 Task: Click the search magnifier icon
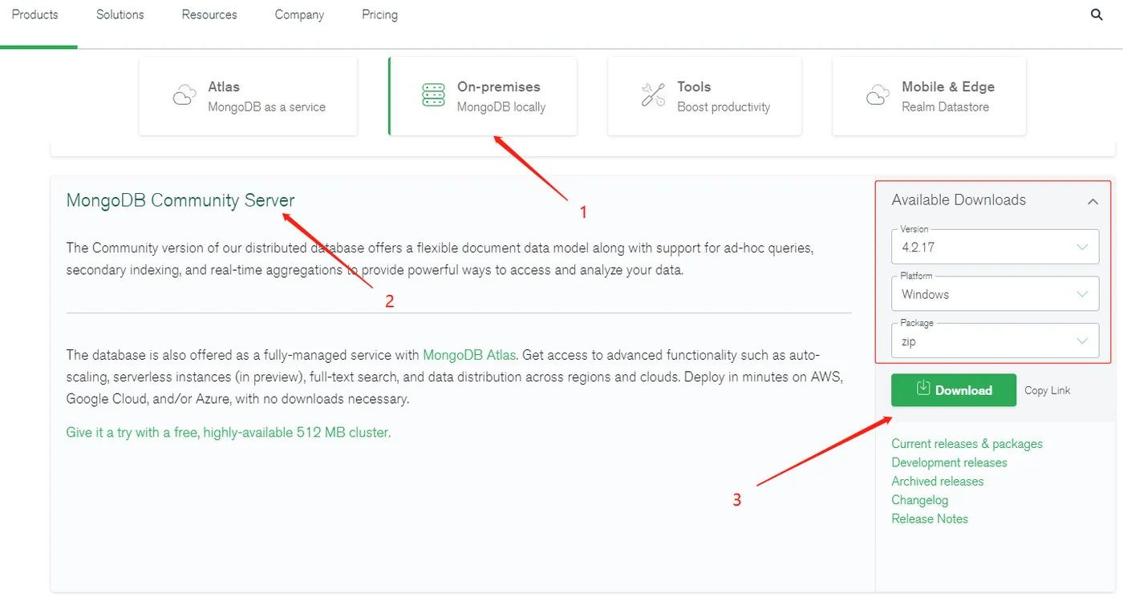1097,14
